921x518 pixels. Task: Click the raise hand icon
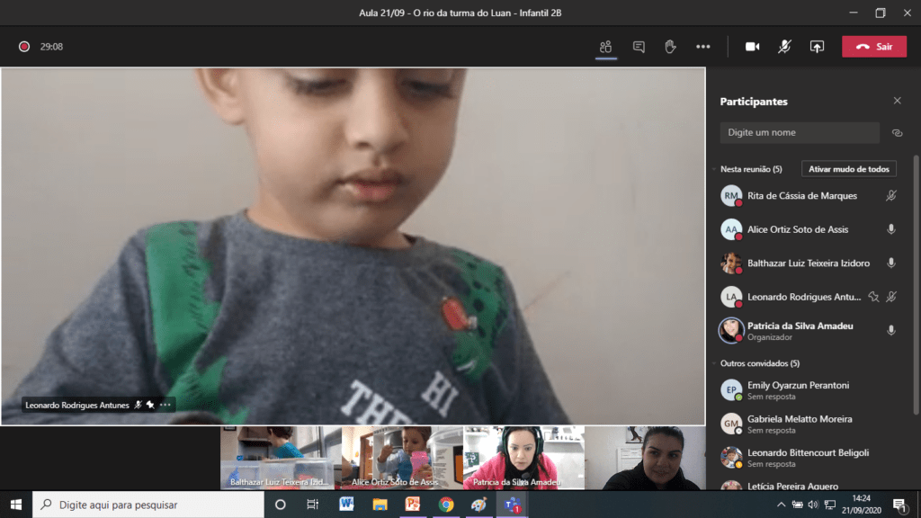pyautogui.click(x=670, y=47)
